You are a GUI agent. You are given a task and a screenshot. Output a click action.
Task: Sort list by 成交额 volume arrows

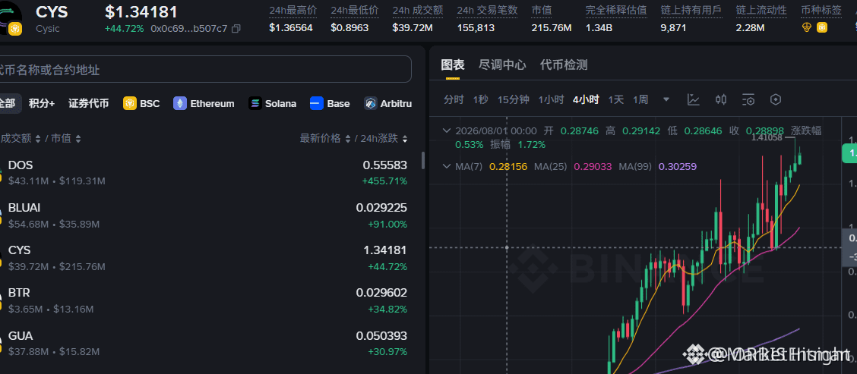[38, 139]
